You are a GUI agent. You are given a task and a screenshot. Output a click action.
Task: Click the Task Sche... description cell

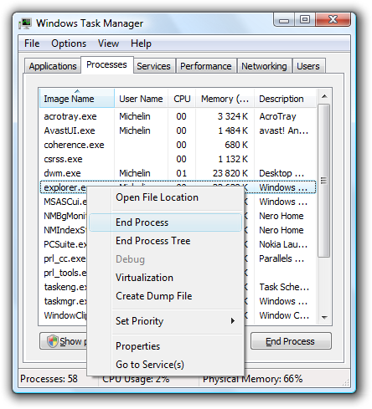coord(284,287)
